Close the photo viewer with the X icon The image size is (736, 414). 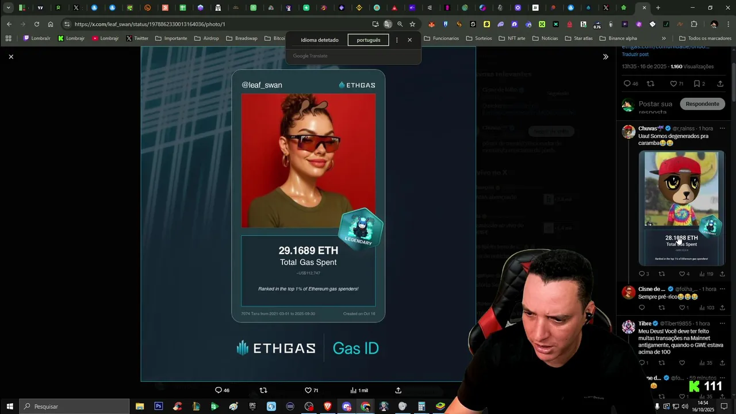[11, 56]
